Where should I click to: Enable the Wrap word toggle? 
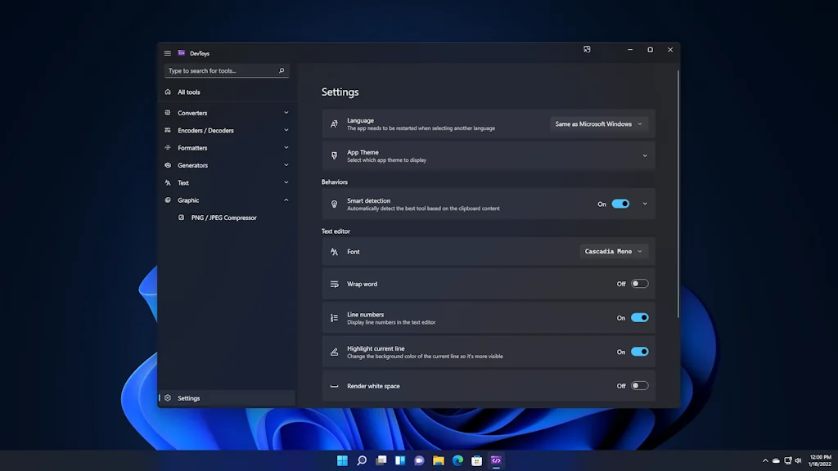point(639,284)
